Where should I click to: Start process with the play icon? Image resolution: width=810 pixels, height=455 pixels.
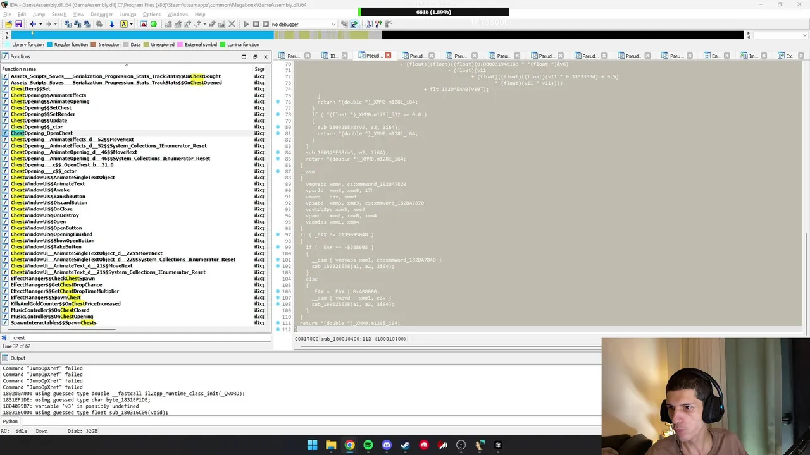tap(246, 24)
